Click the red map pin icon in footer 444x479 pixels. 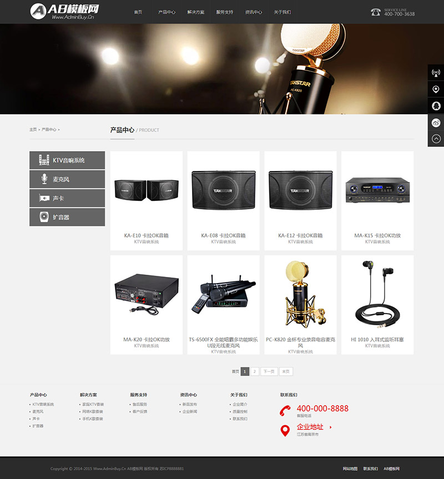point(285,431)
